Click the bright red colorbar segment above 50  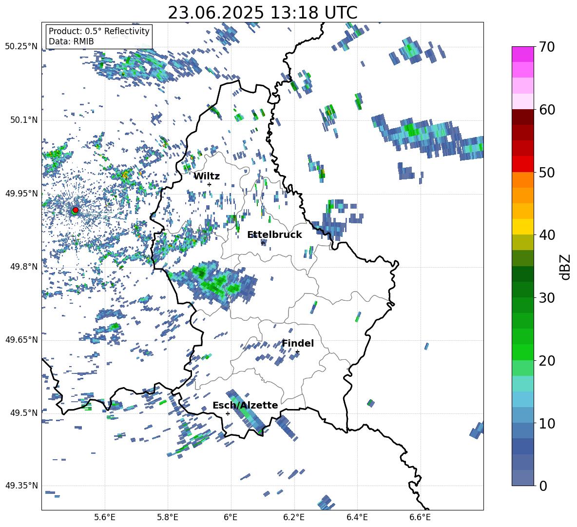(522, 164)
